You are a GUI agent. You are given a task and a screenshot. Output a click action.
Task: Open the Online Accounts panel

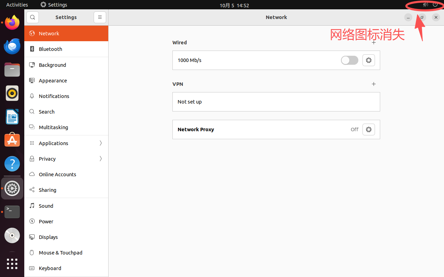(66, 174)
